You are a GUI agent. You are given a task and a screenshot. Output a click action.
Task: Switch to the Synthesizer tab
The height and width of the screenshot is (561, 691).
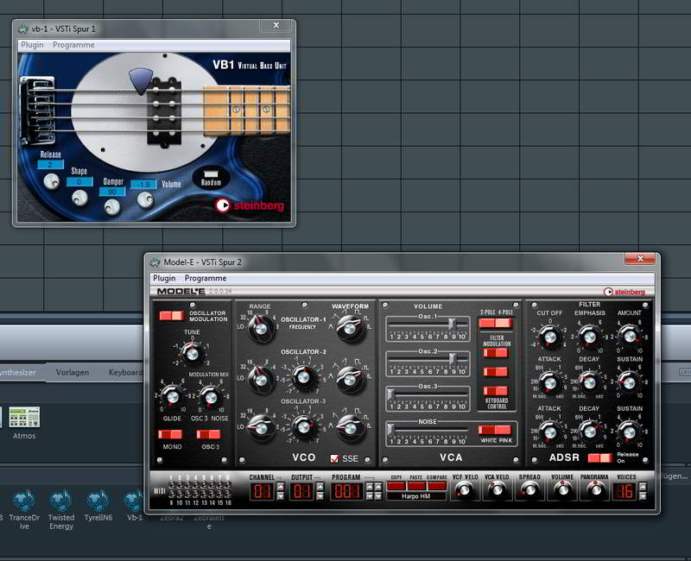[x=17, y=373]
